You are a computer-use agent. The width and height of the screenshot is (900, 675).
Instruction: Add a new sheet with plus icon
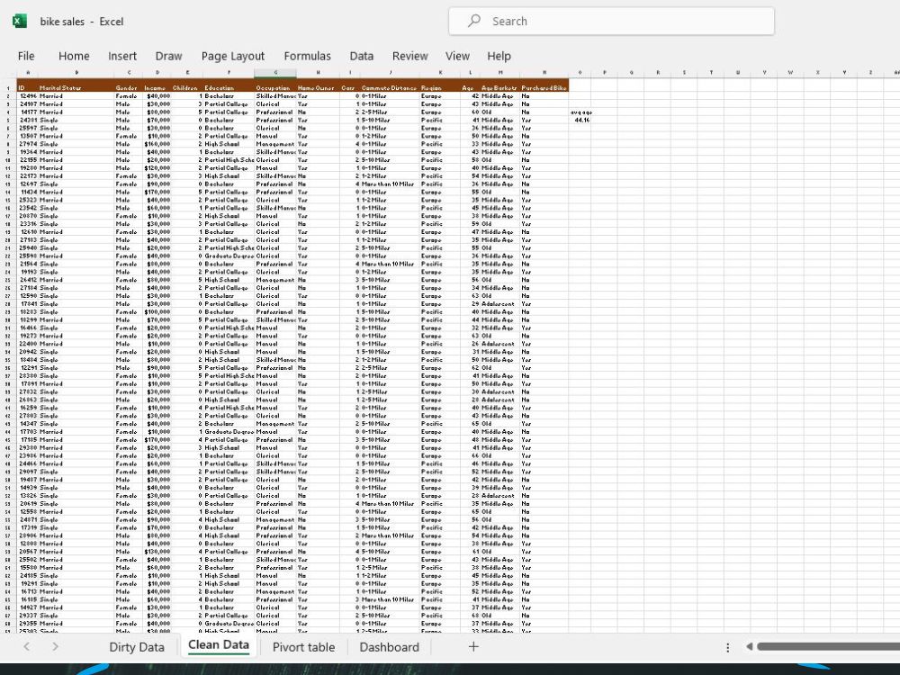pos(473,647)
